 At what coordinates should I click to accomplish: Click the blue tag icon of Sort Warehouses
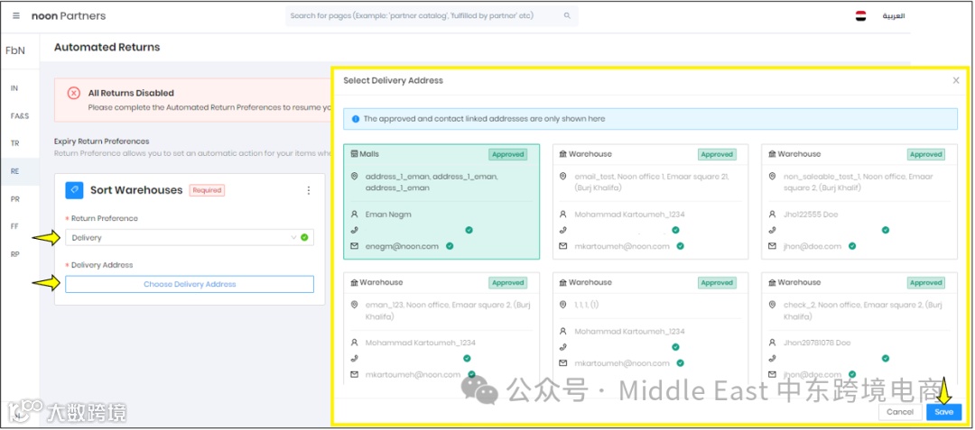pyautogui.click(x=74, y=190)
